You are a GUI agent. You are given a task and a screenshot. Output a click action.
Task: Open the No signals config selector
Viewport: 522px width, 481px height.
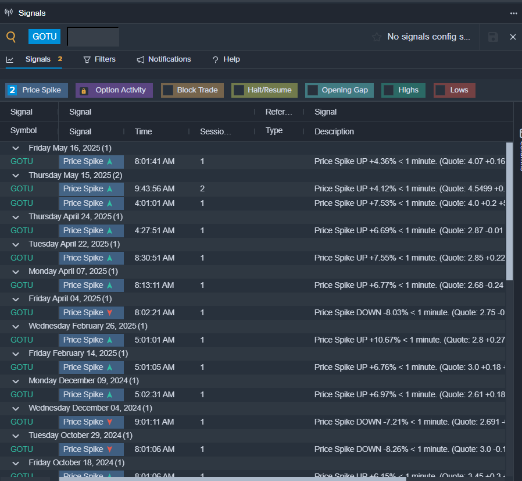coord(429,37)
